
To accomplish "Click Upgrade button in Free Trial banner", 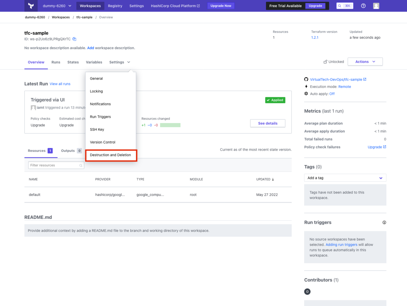I will (x=315, y=6).
